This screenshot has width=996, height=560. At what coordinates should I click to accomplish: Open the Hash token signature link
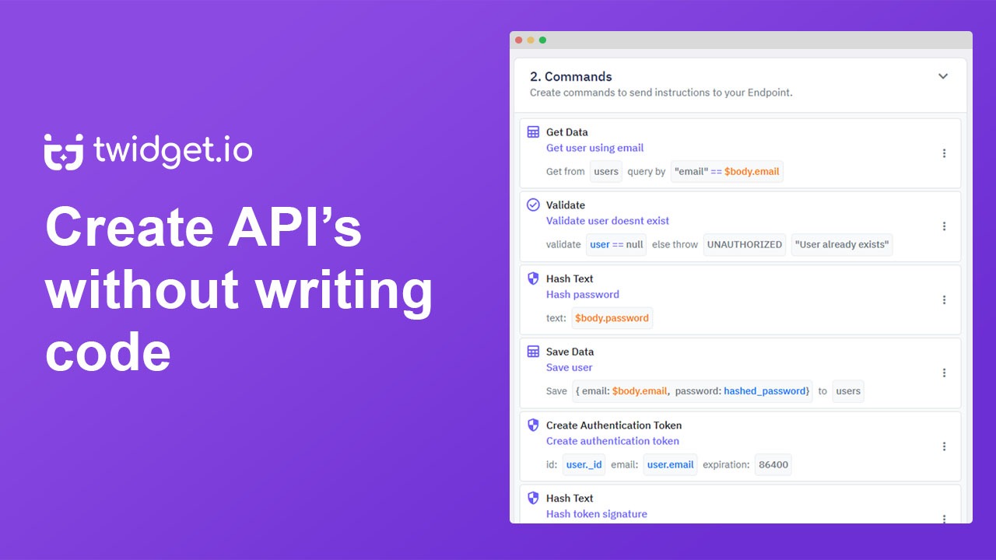(x=596, y=513)
